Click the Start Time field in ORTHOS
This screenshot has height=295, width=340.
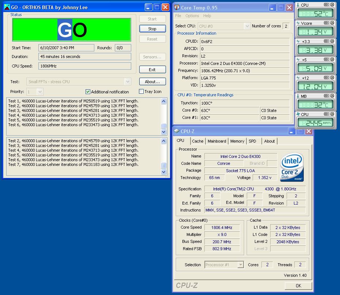click(66, 48)
